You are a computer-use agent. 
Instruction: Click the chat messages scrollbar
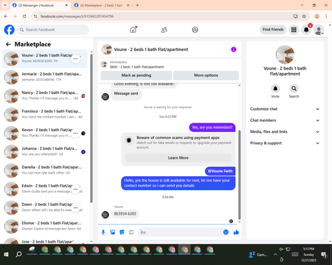[239, 174]
